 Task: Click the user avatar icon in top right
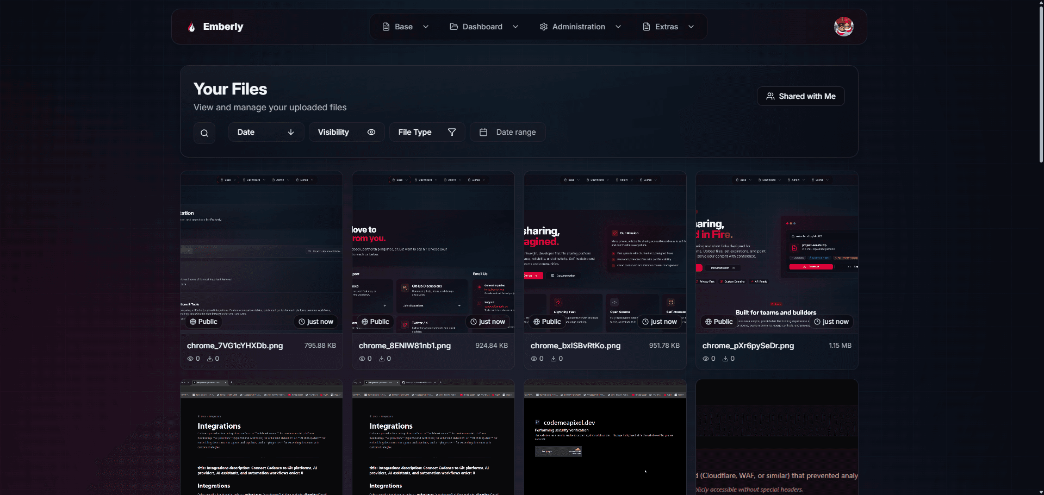844,26
